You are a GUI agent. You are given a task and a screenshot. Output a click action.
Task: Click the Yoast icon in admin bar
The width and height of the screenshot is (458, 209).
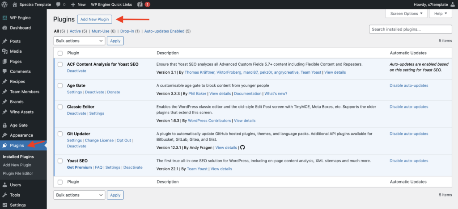coord(140,4)
